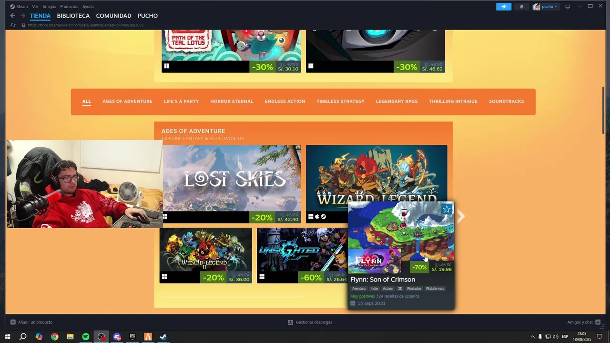This screenshot has height=343, width=610.
Task: Click the Pixelados tag
Action: 414,289
